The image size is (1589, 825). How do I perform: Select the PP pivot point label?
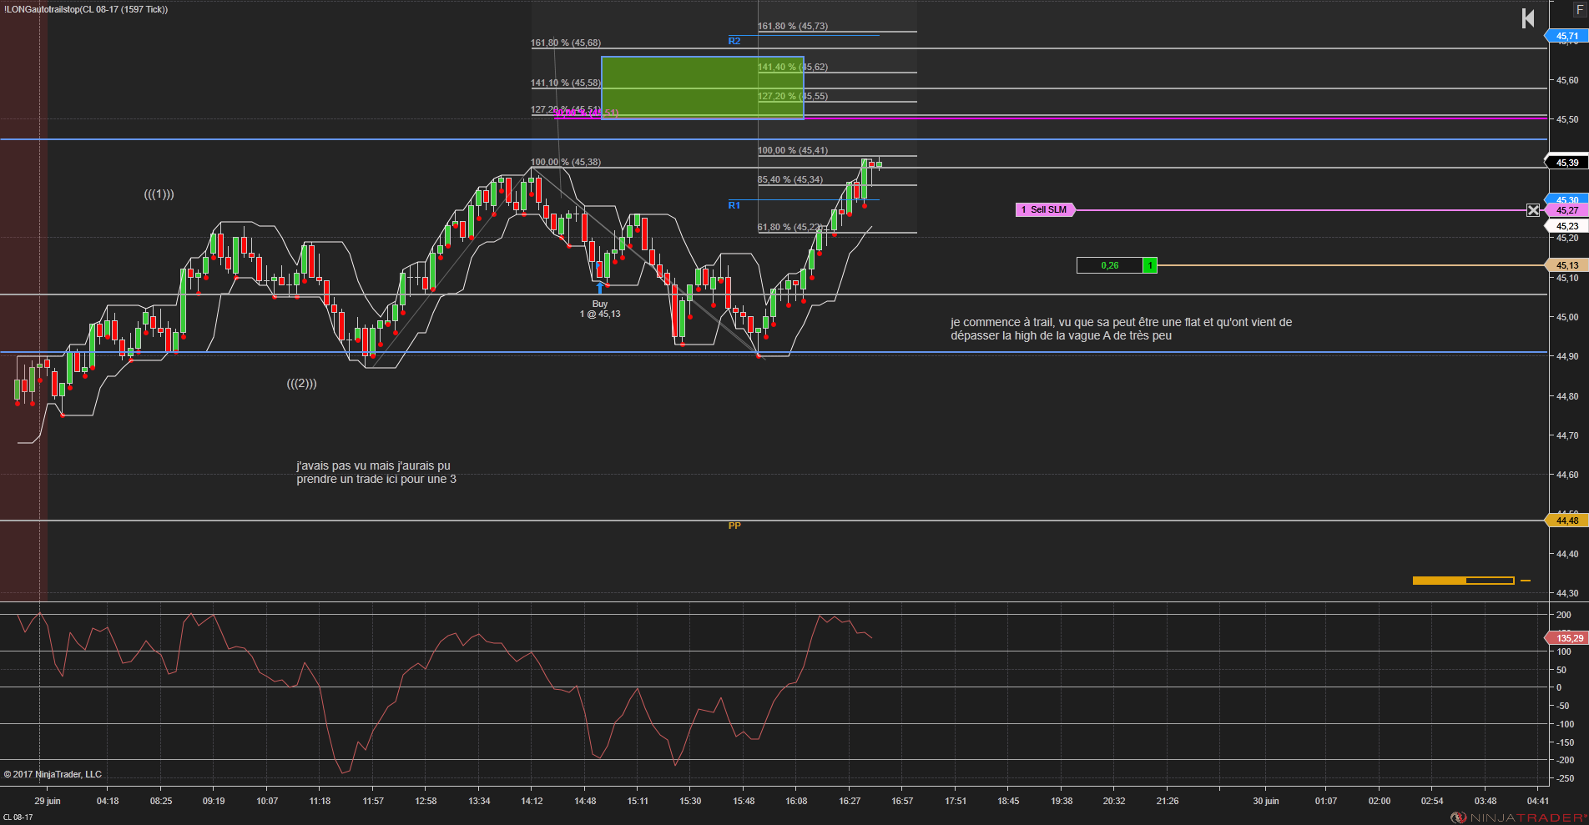734,526
